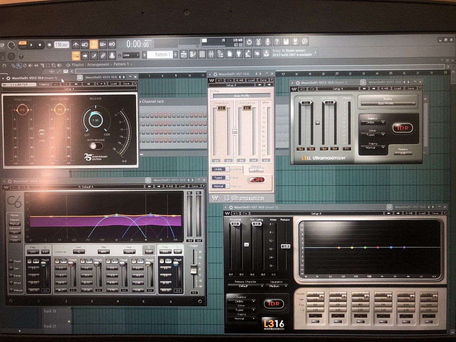
Task: Open L1 Limiter plugin gear options
Action: (9, 78)
